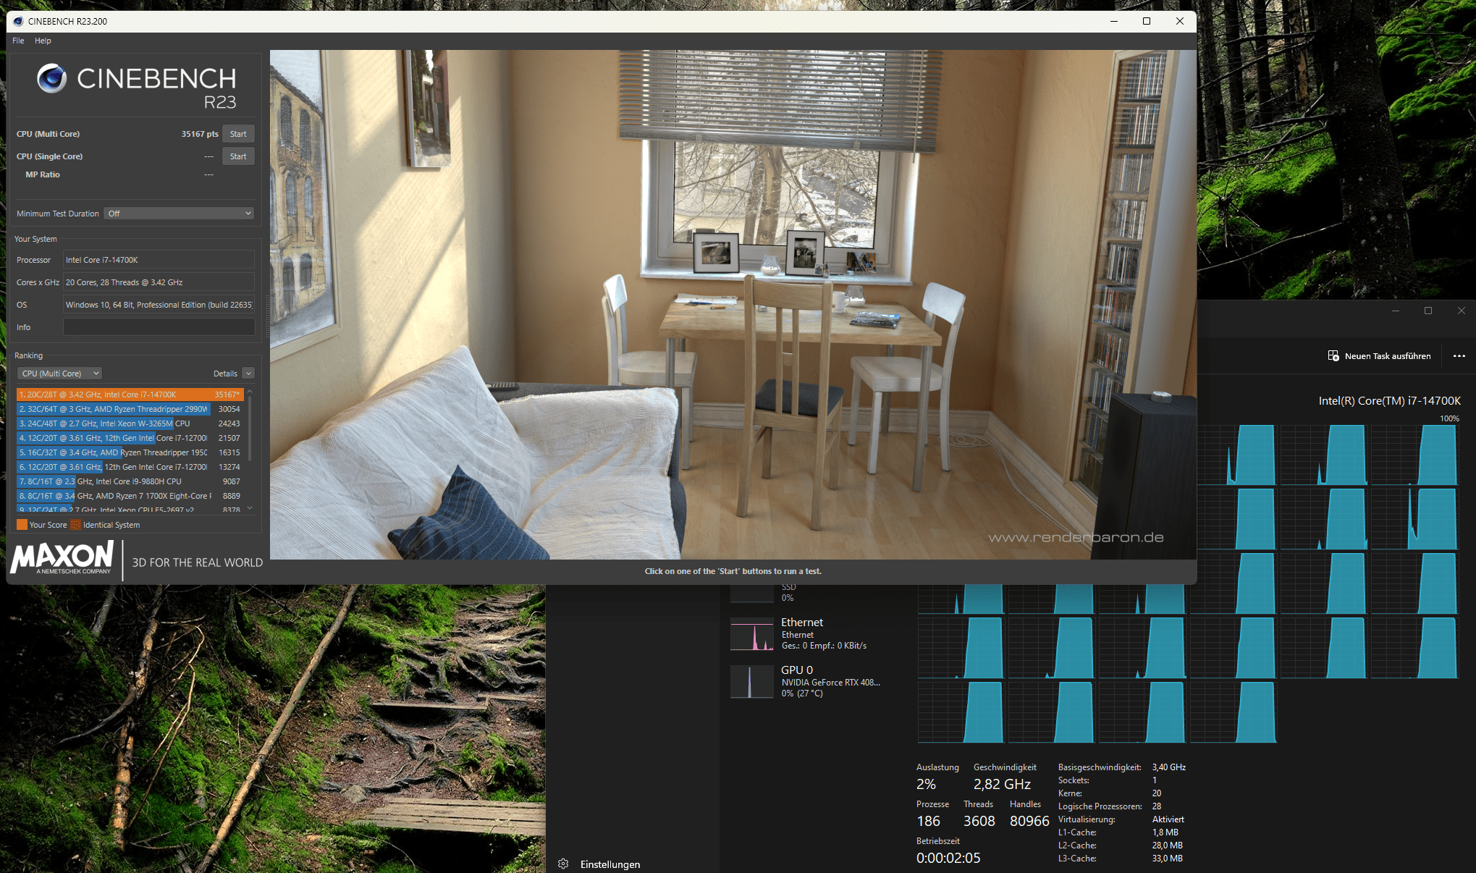Open the Minimum Test Duration dropdown
1476x873 pixels.
click(x=179, y=214)
